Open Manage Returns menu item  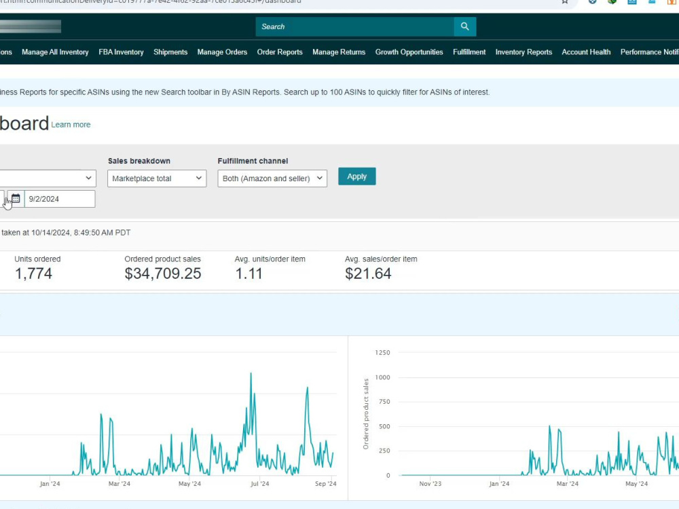tap(339, 52)
